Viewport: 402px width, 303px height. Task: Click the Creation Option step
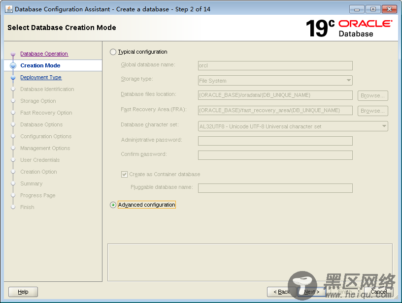click(38, 172)
